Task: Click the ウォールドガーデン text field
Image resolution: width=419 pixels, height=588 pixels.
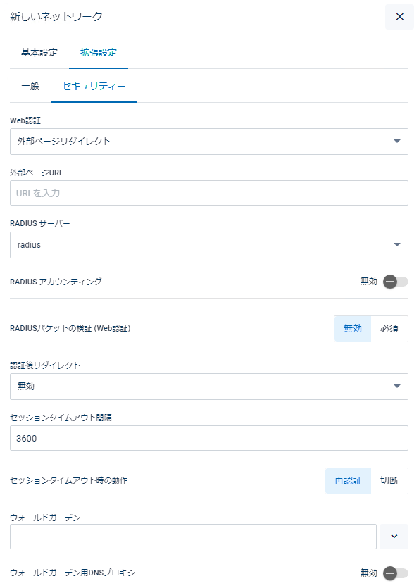Action: [193, 537]
